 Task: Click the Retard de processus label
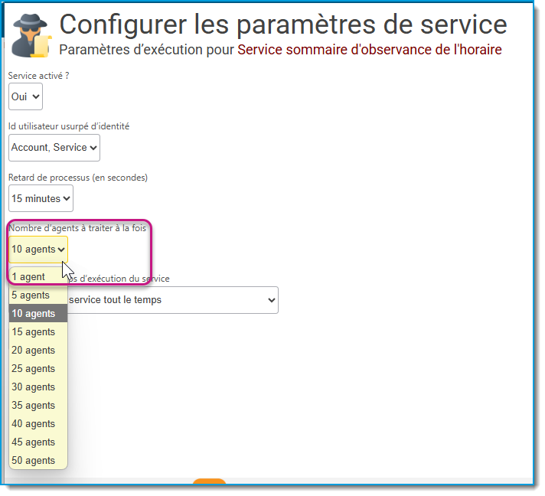pyautogui.click(x=78, y=178)
